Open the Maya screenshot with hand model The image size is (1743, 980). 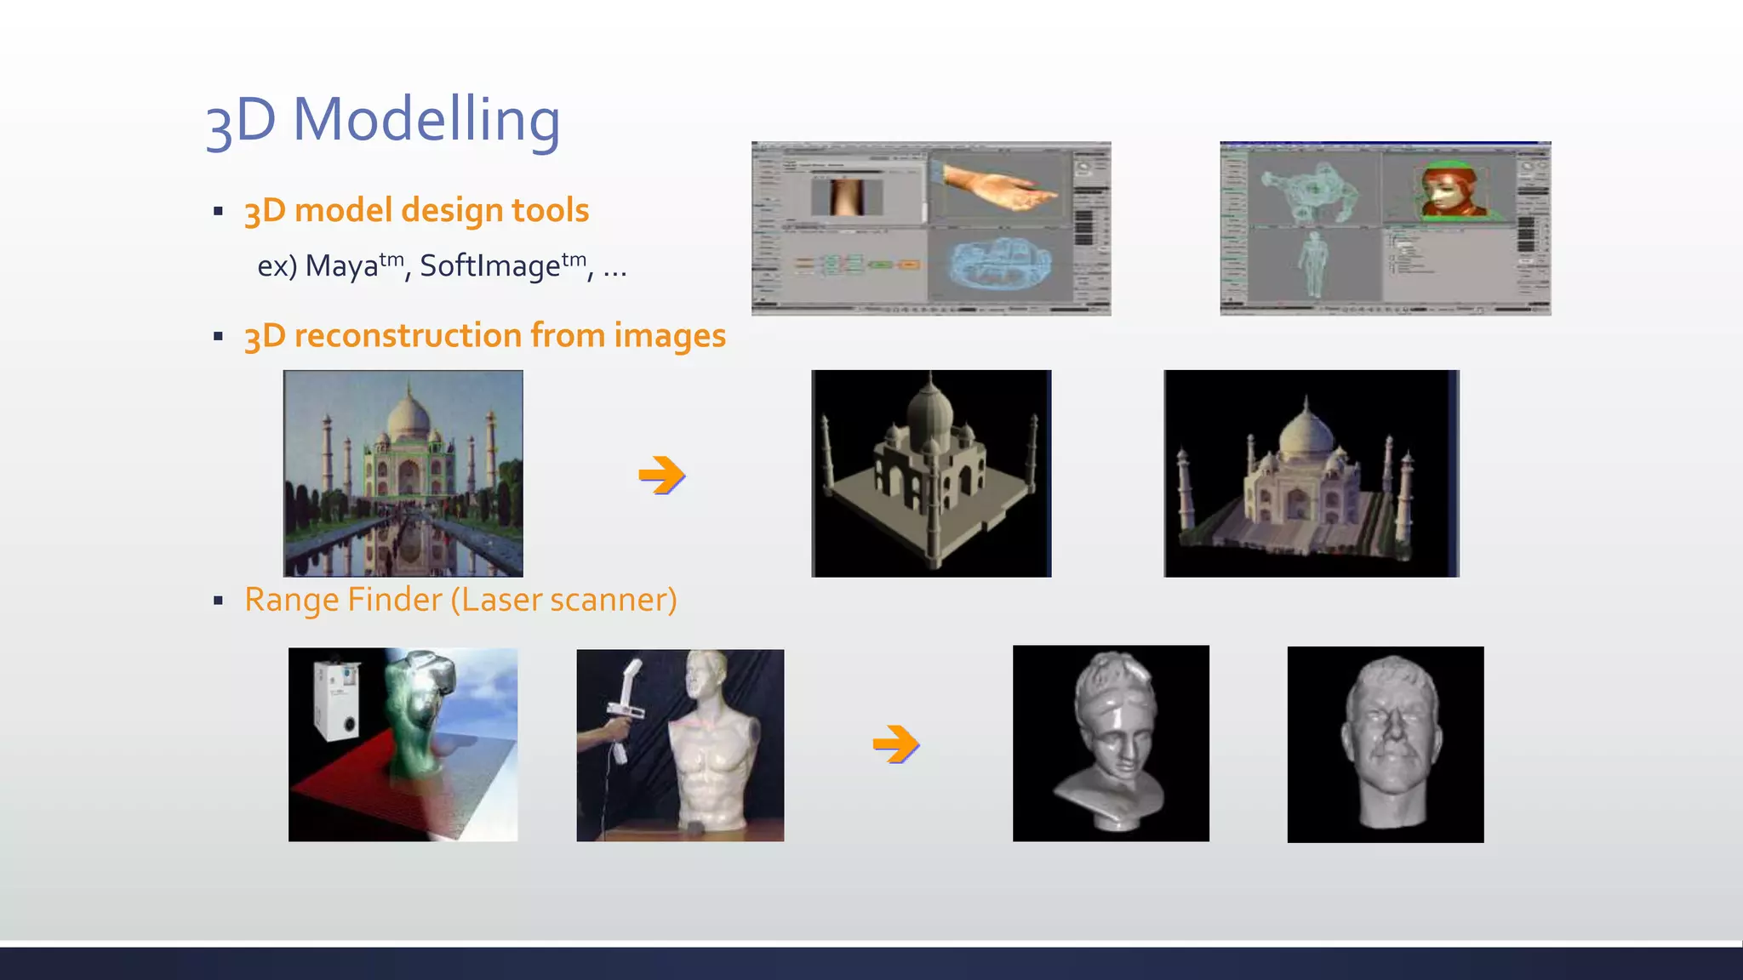[x=931, y=228]
